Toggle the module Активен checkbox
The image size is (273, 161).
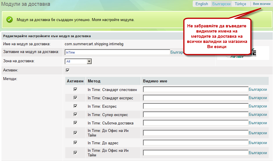[68, 70]
